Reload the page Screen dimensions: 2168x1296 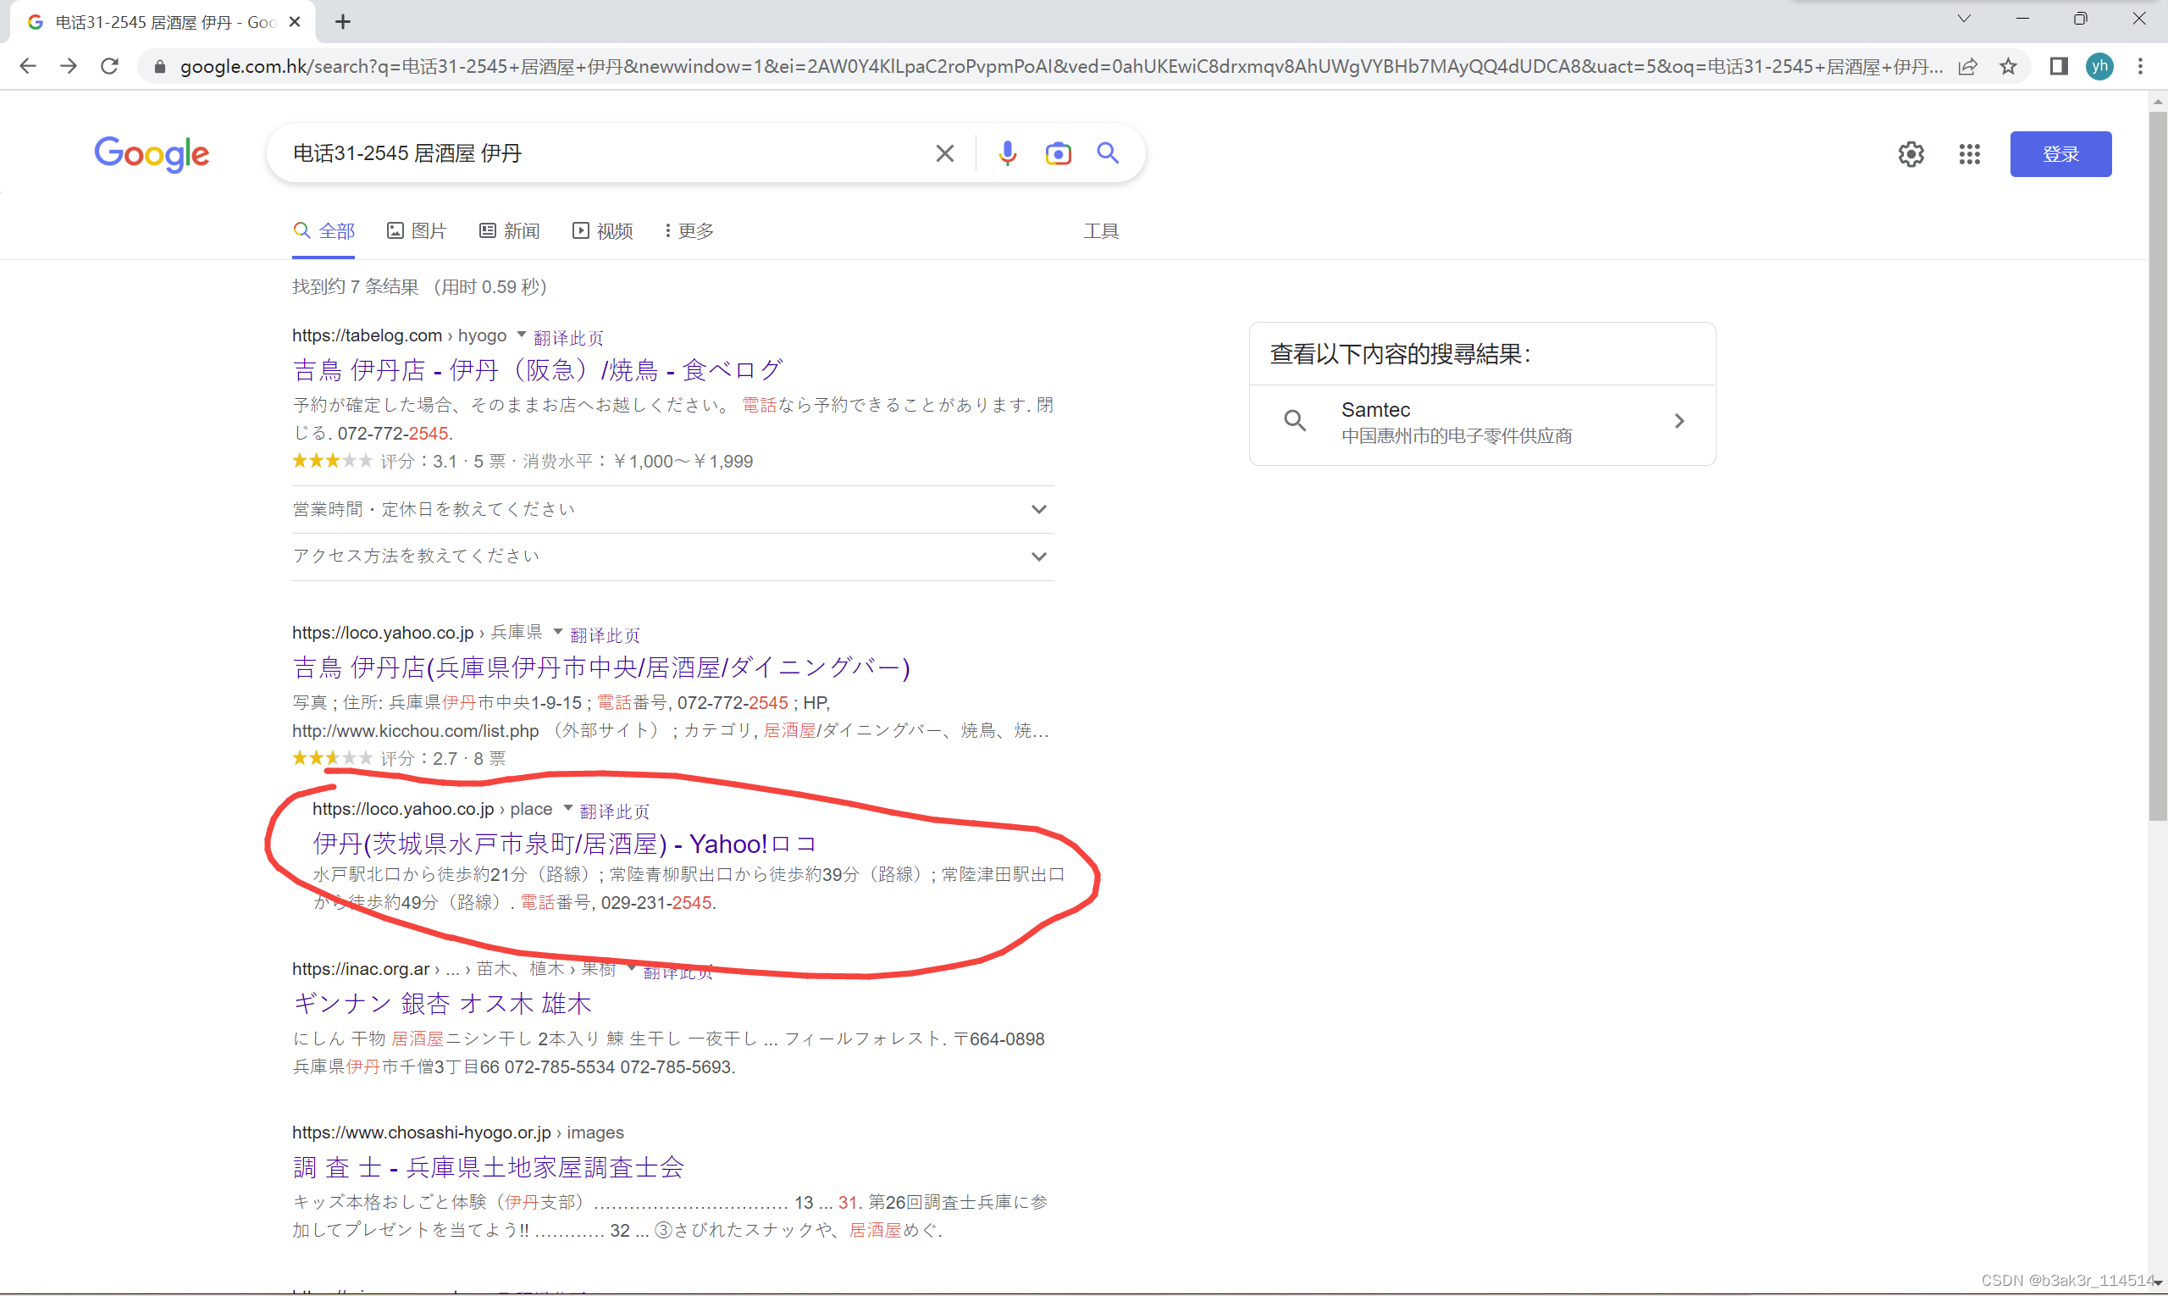[109, 66]
